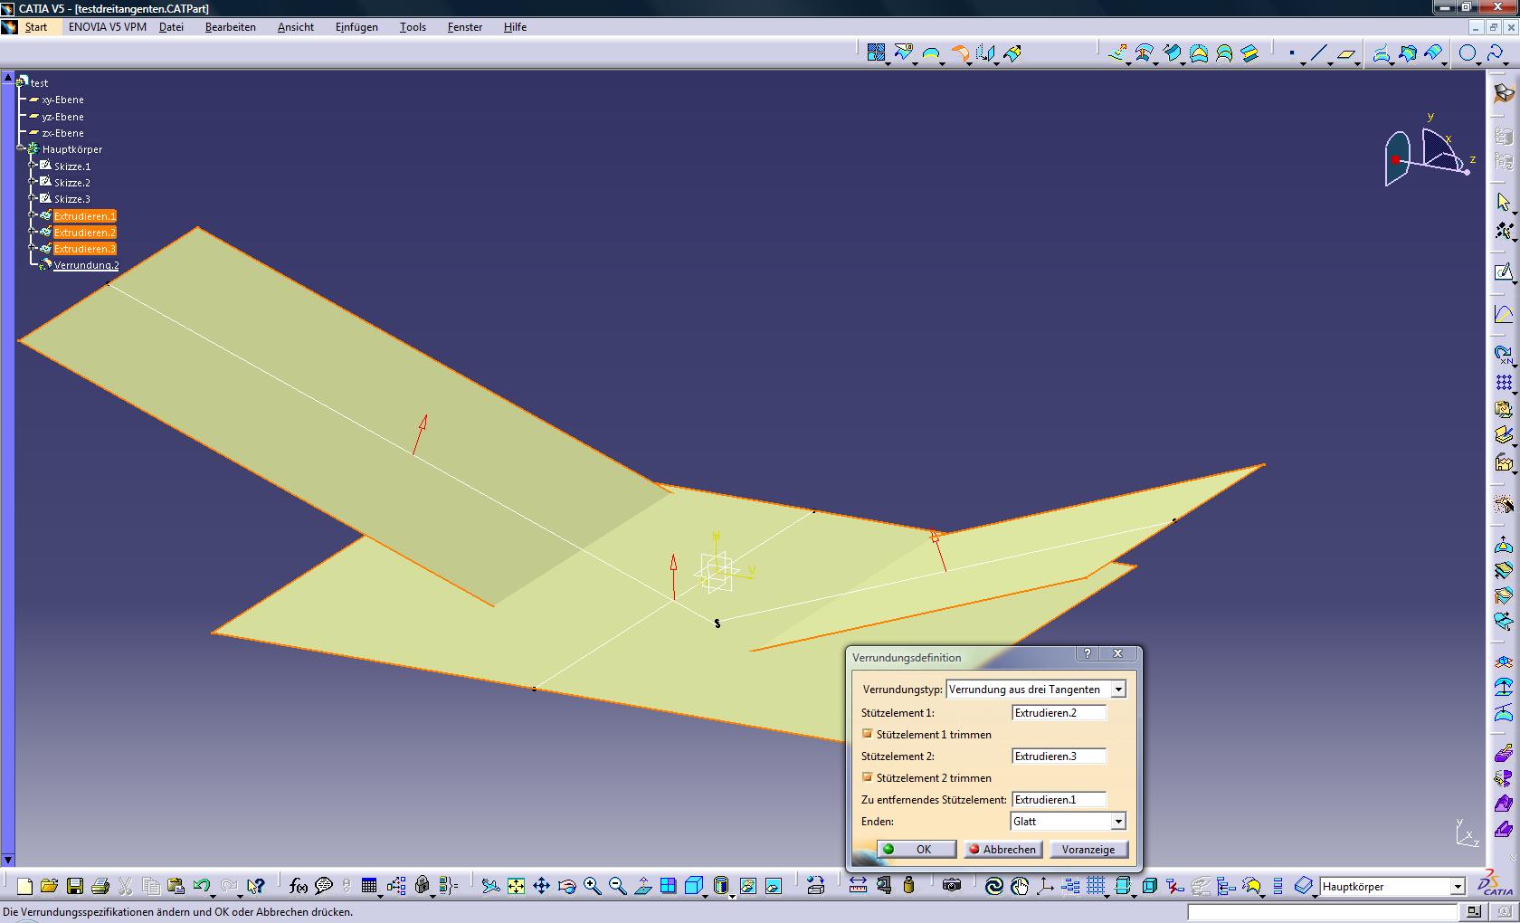1520x923 pixels.
Task: Select the Fly mode airplane icon
Action: pyautogui.click(x=490, y=887)
